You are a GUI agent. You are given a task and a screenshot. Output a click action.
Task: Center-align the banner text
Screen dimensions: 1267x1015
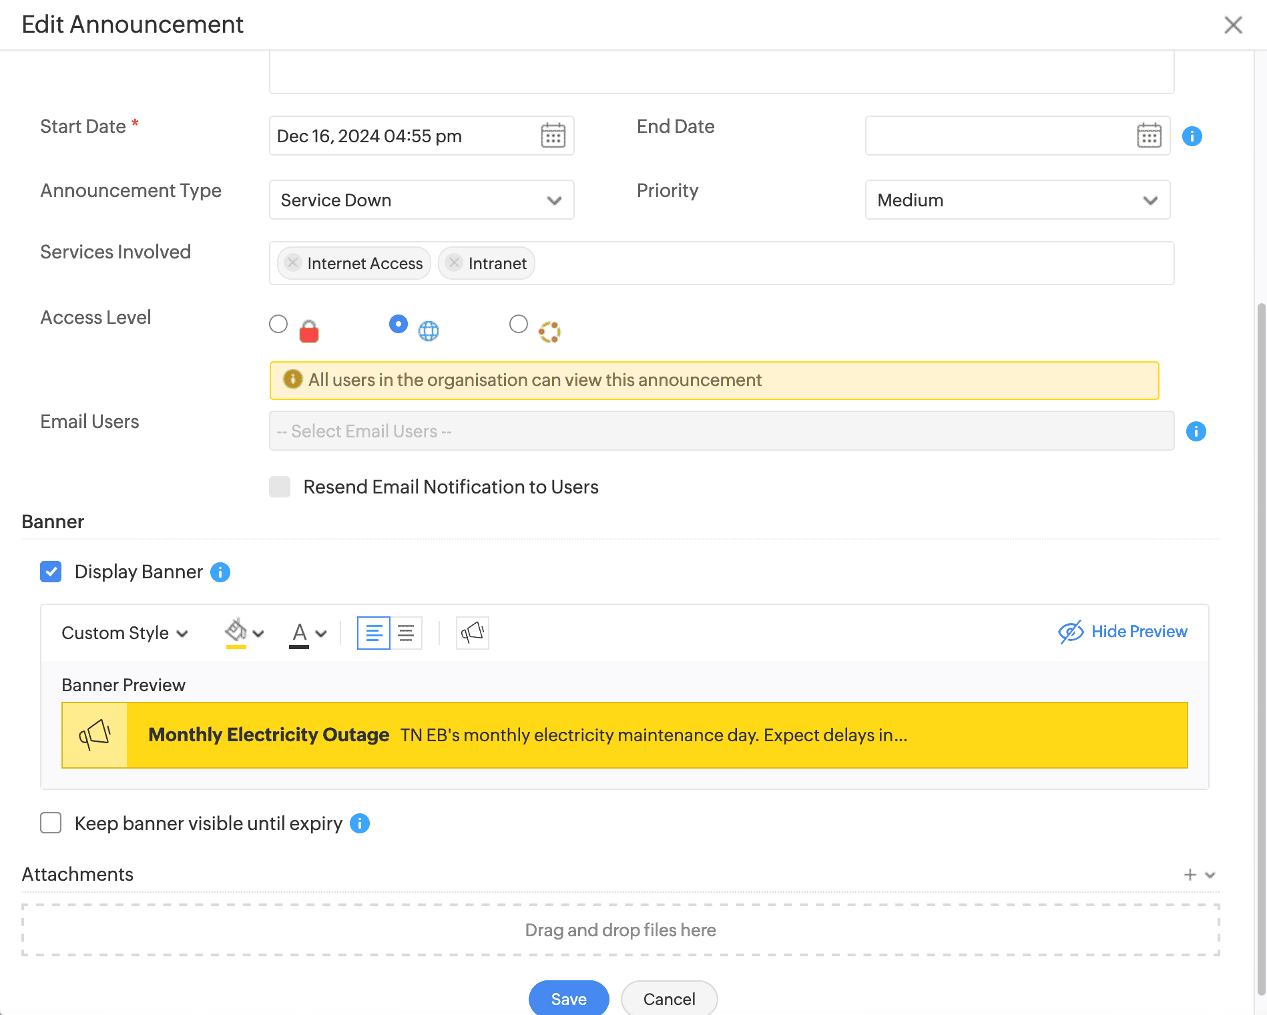point(406,632)
